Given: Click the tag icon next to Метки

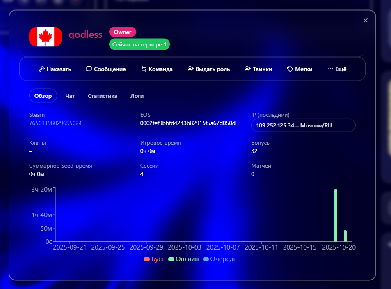Looking at the screenshot, I should click(x=290, y=69).
